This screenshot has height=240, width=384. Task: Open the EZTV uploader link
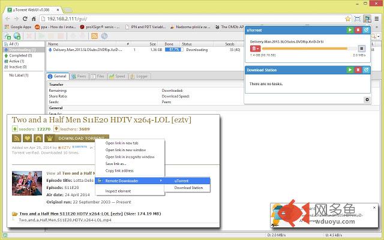pyautogui.click(x=64, y=148)
